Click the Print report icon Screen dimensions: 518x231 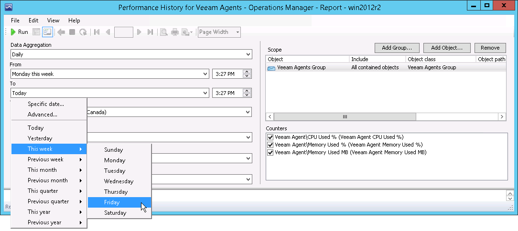pyautogui.click(x=175, y=32)
